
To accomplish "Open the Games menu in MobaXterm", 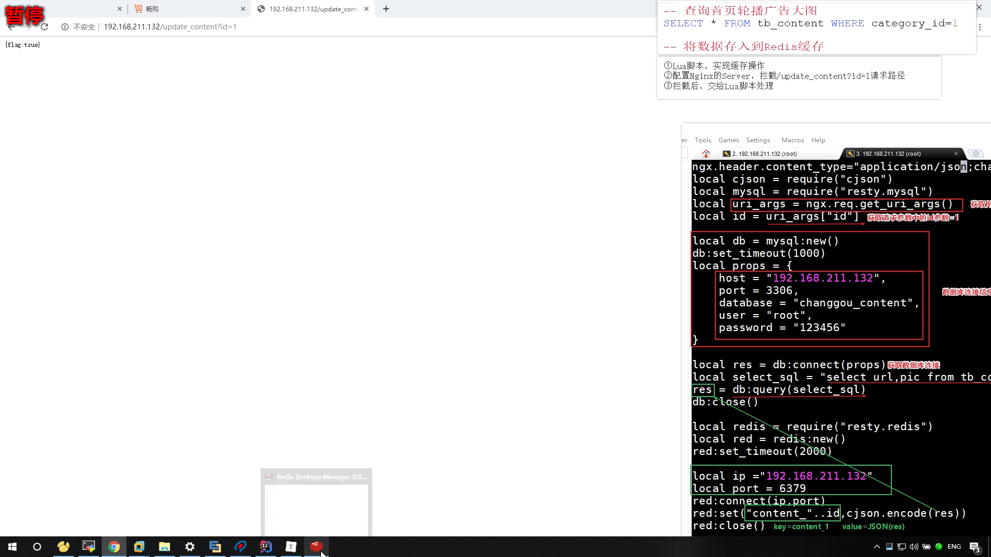I will point(728,140).
